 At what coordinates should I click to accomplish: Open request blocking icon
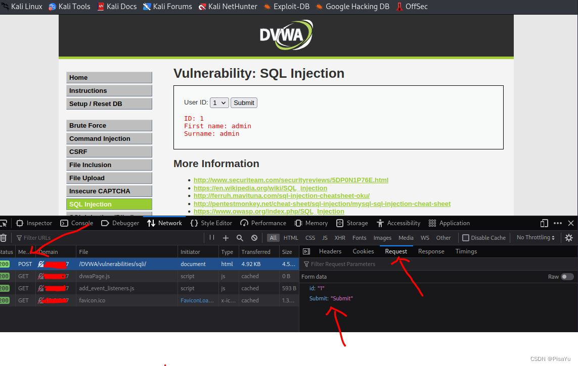pos(254,238)
